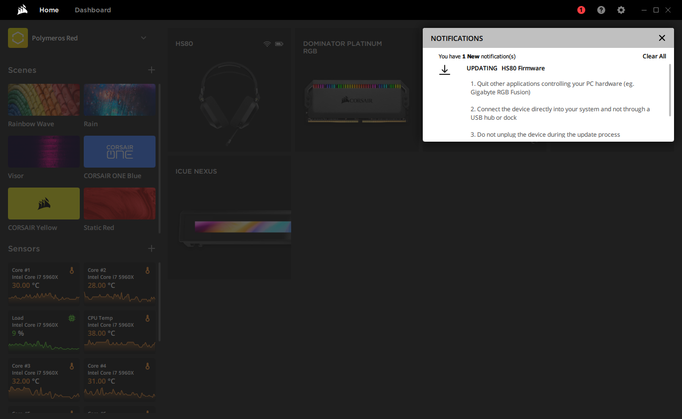Open the Core #4 temperature sensor
The width and height of the screenshot is (682, 419).
(120, 379)
